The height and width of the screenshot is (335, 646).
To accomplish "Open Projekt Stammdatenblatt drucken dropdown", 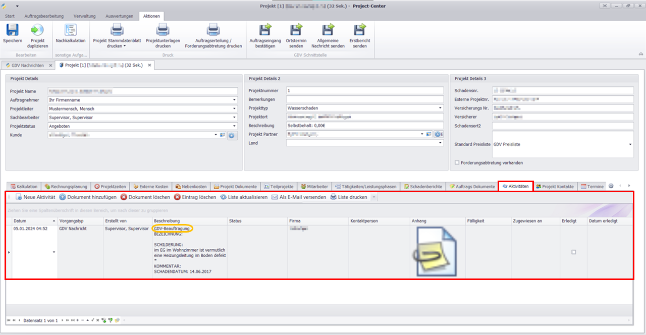I will coord(125,46).
